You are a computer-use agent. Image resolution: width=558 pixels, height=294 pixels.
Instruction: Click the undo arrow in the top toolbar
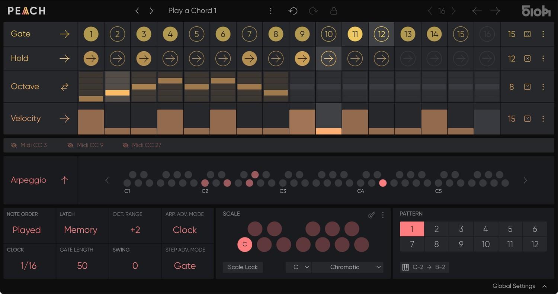click(293, 11)
